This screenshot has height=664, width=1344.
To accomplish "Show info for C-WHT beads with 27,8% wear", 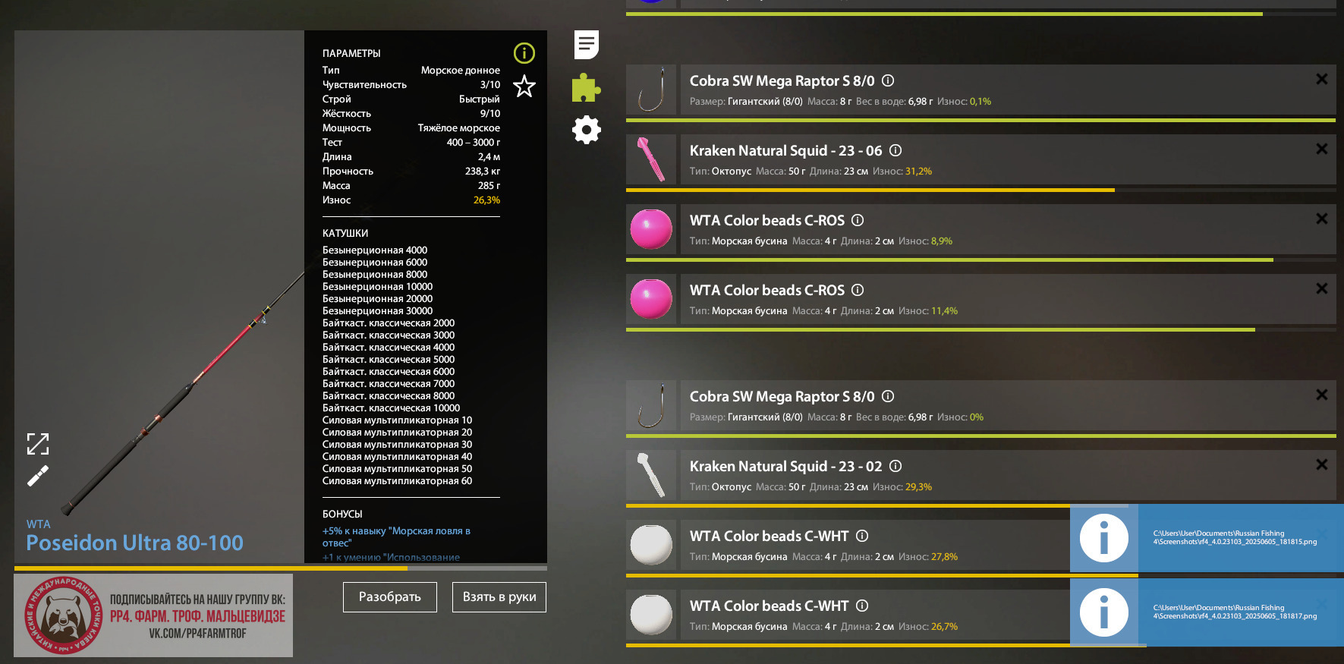I will pos(862,536).
